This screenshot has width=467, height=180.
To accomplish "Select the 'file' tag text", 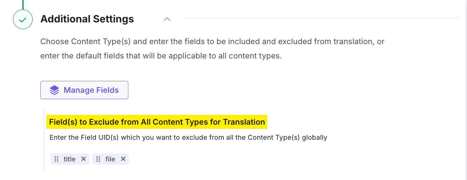I will tap(110, 159).
